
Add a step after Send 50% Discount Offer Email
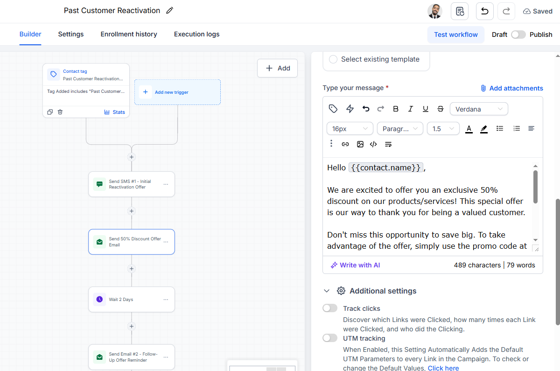coord(132,269)
